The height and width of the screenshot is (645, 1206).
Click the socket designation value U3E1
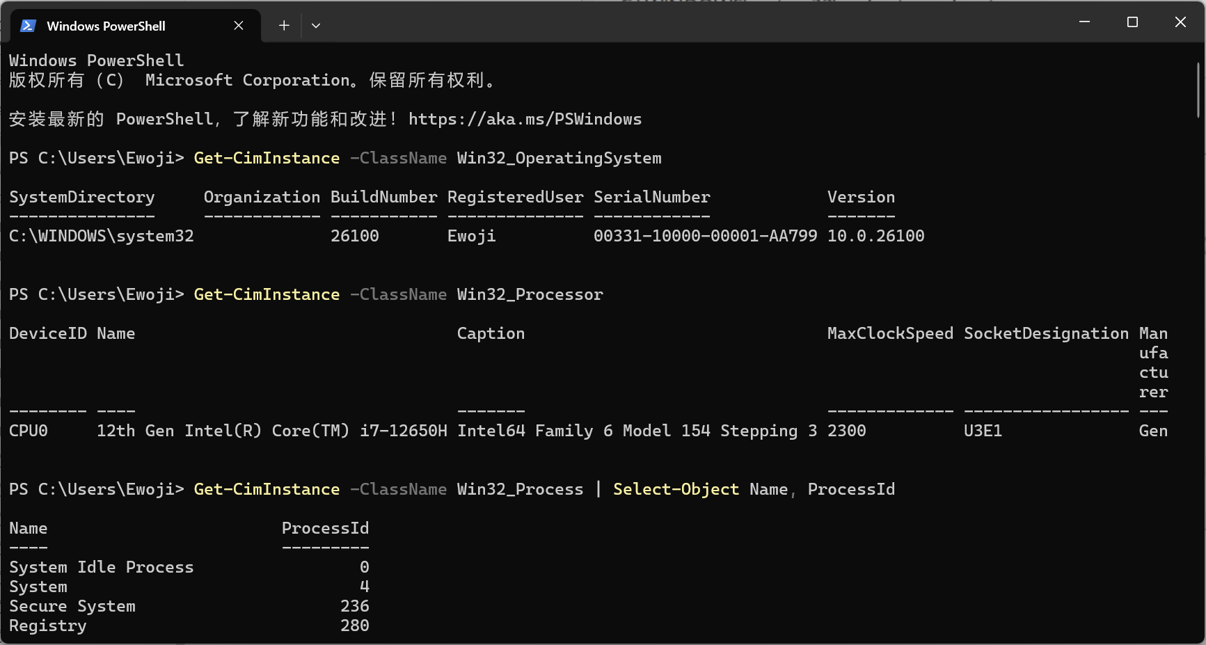tap(983, 431)
